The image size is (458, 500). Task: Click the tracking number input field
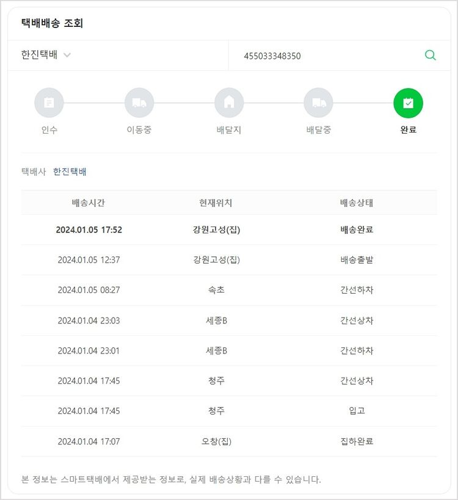324,56
